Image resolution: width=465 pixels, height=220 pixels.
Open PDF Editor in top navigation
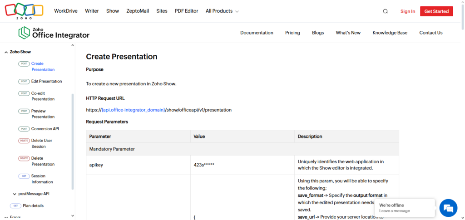point(187,11)
